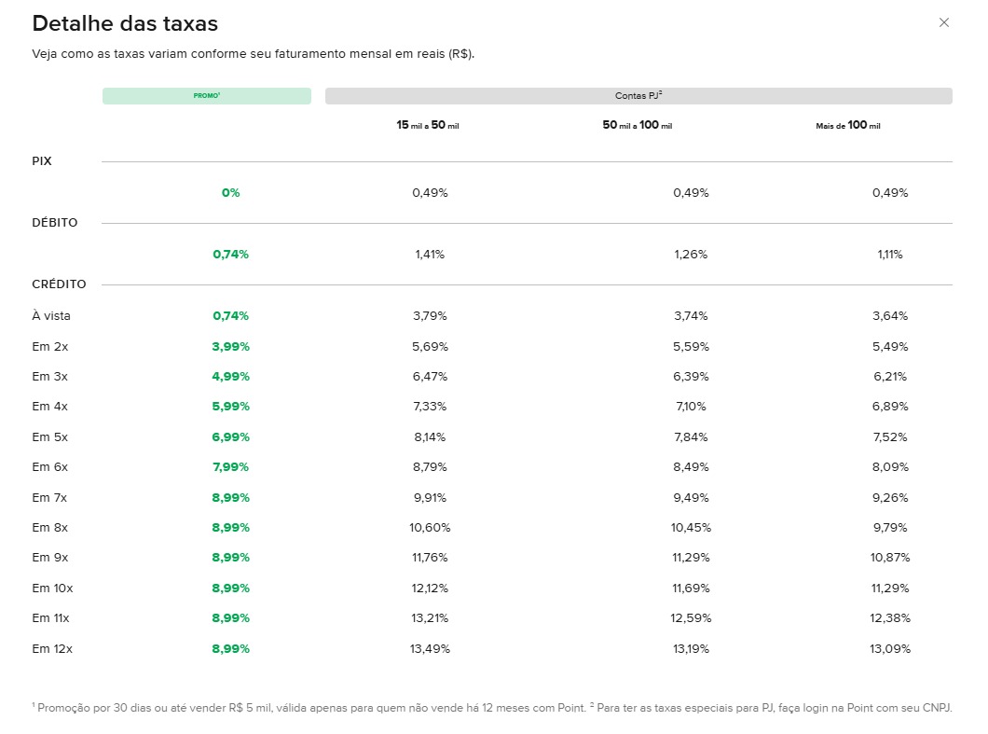Select the green PROMO header tab

click(x=206, y=96)
